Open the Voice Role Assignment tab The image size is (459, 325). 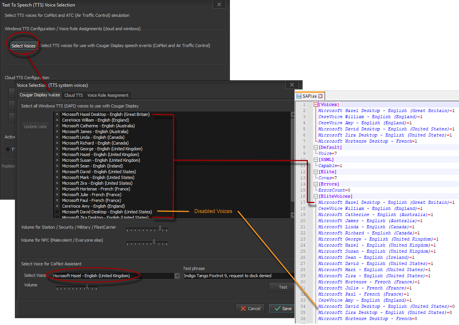(x=108, y=95)
